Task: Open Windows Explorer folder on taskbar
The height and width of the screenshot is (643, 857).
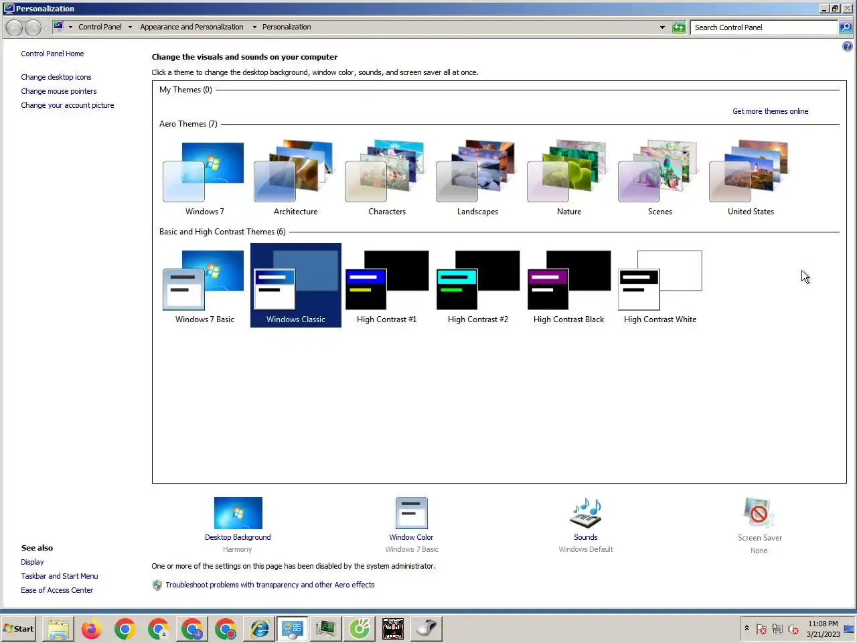Action: pyautogui.click(x=58, y=629)
